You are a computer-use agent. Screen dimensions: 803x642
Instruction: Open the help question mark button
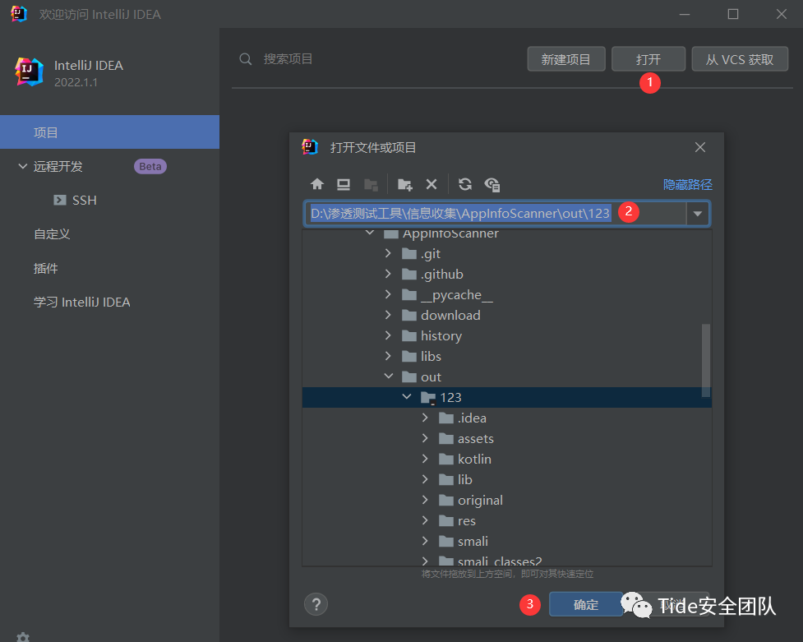[316, 604]
